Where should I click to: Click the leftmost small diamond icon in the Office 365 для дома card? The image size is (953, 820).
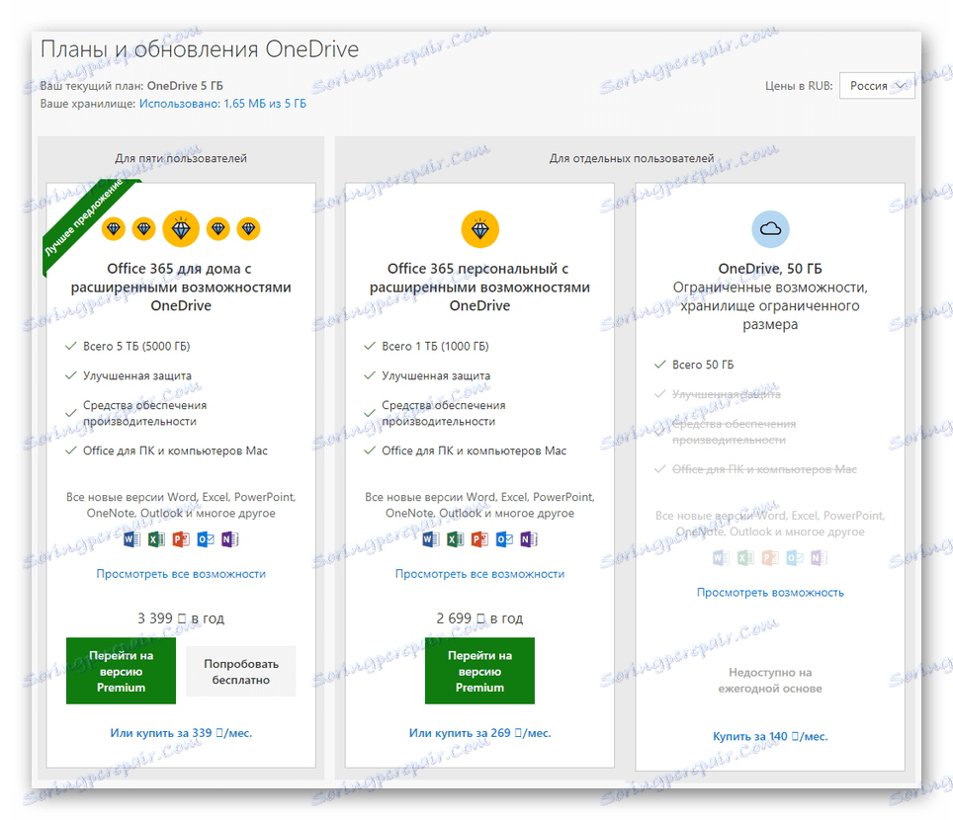(x=114, y=229)
